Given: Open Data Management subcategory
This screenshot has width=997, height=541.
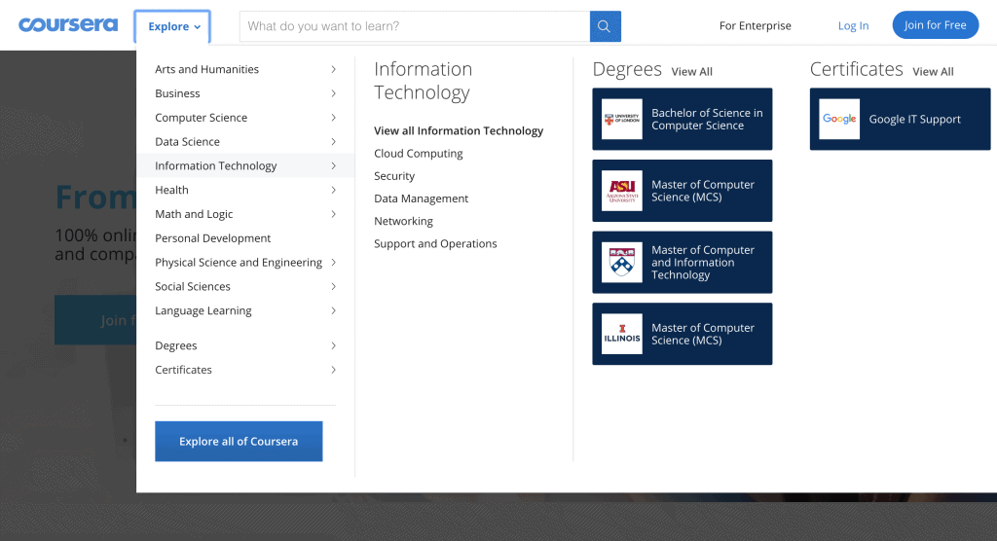Looking at the screenshot, I should (x=421, y=198).
